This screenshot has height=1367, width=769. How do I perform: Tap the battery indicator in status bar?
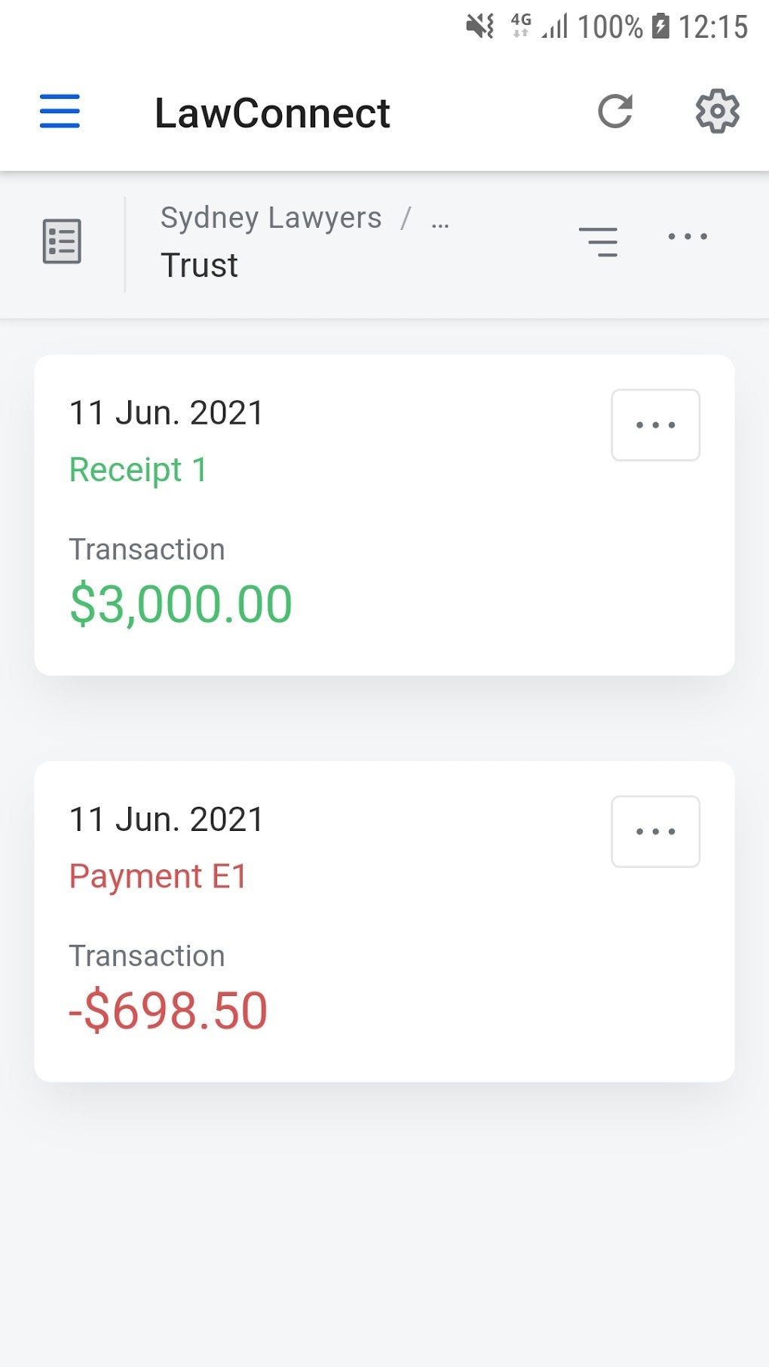660,26
